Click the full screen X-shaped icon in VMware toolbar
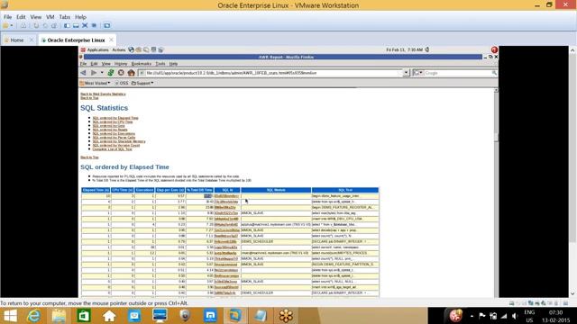Image resolution: width=577 pixels, height=324 pixels. (85, 26)
